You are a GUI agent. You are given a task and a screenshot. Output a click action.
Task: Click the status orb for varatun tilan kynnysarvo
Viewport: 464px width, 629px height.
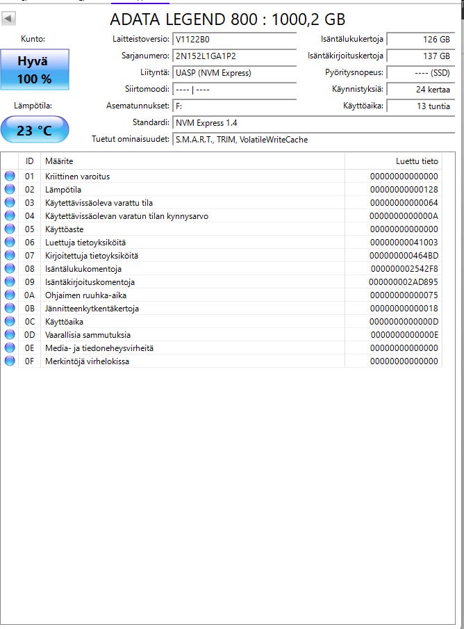[10, 215]
